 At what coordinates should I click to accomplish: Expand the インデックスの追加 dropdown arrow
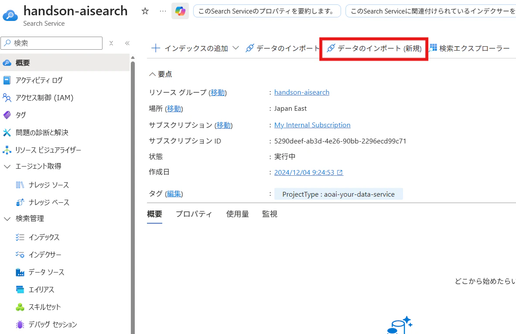[236, 48]
